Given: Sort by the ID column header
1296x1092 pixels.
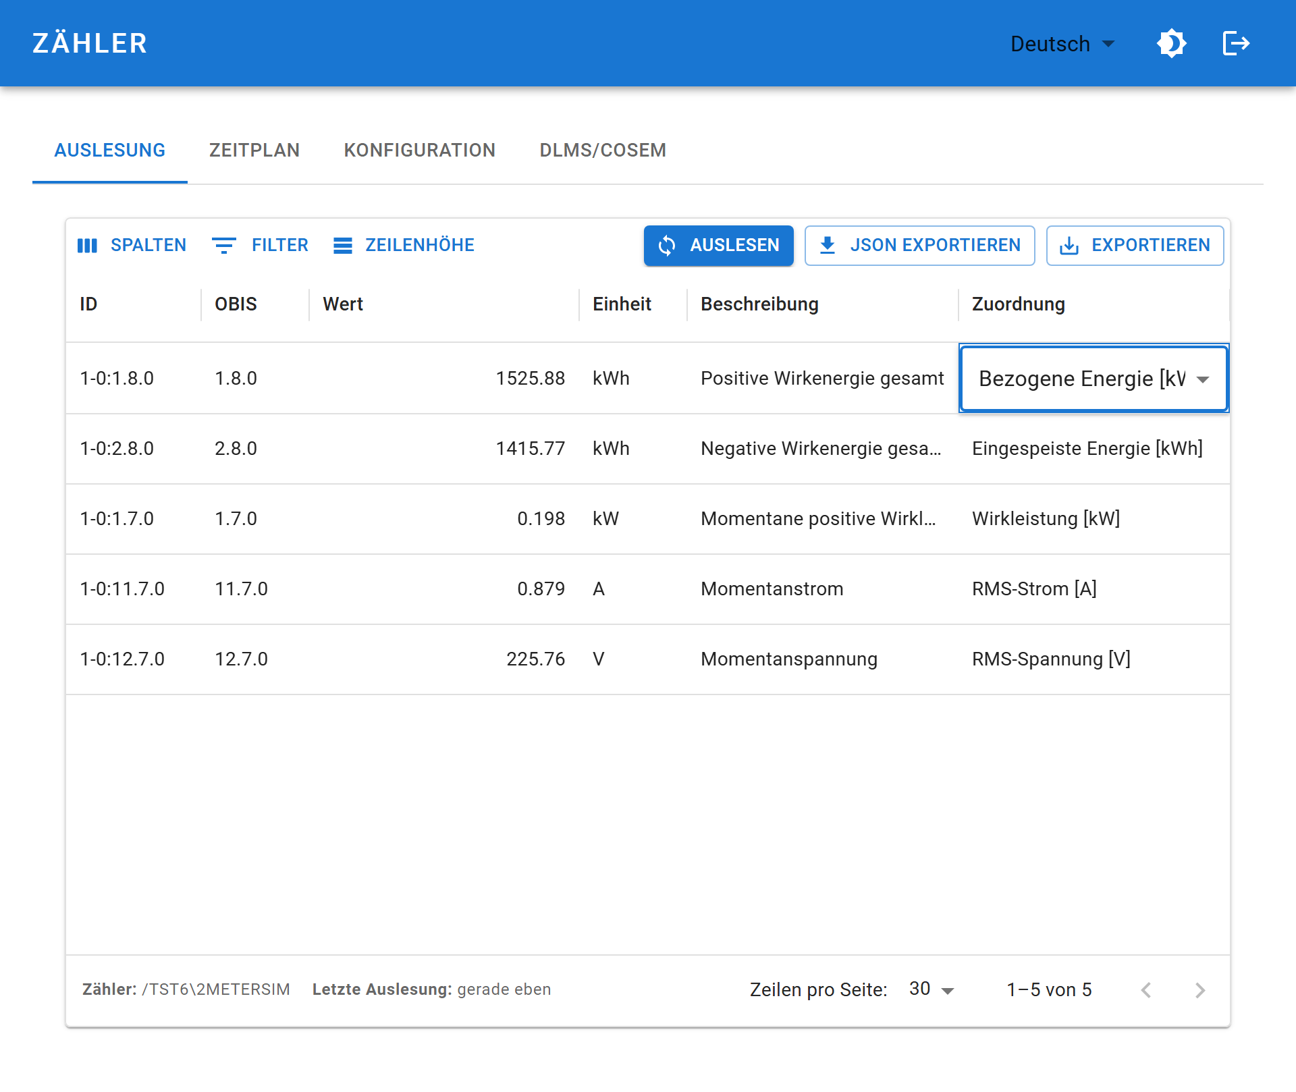Looking at the screenshot, I should (x=134, y=304).
